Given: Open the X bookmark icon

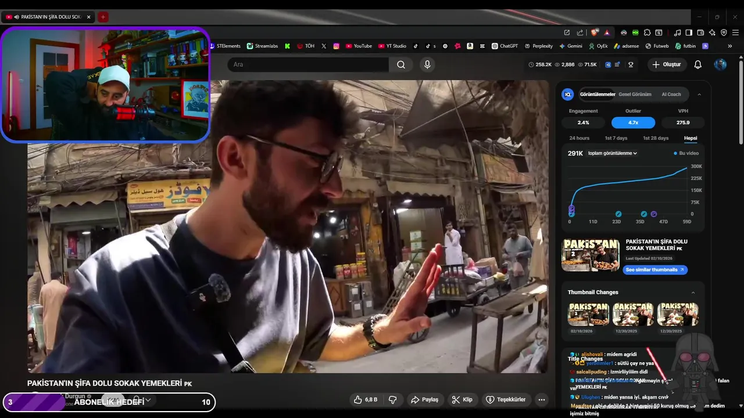Looking at the screenshot, I should pos(324,46).
